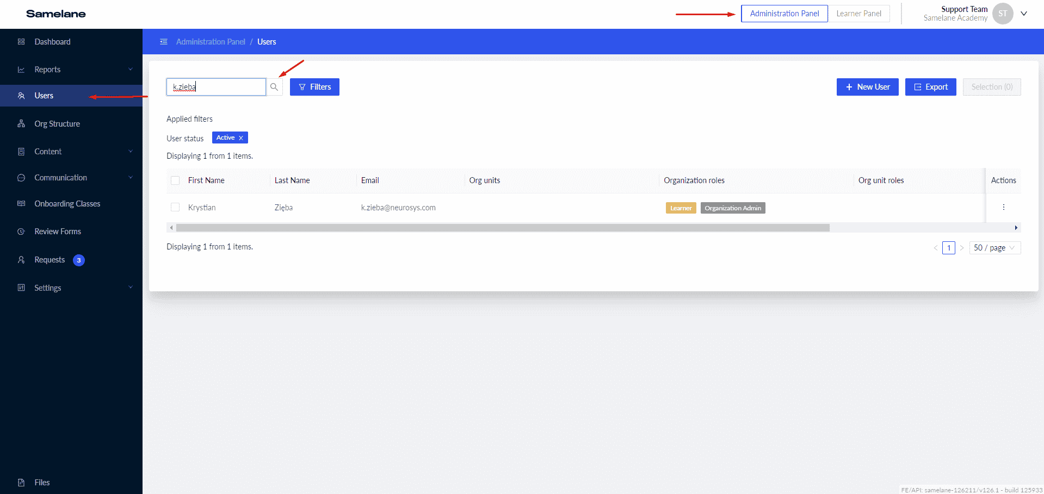Go to previous page arrow

pos(936,248)
